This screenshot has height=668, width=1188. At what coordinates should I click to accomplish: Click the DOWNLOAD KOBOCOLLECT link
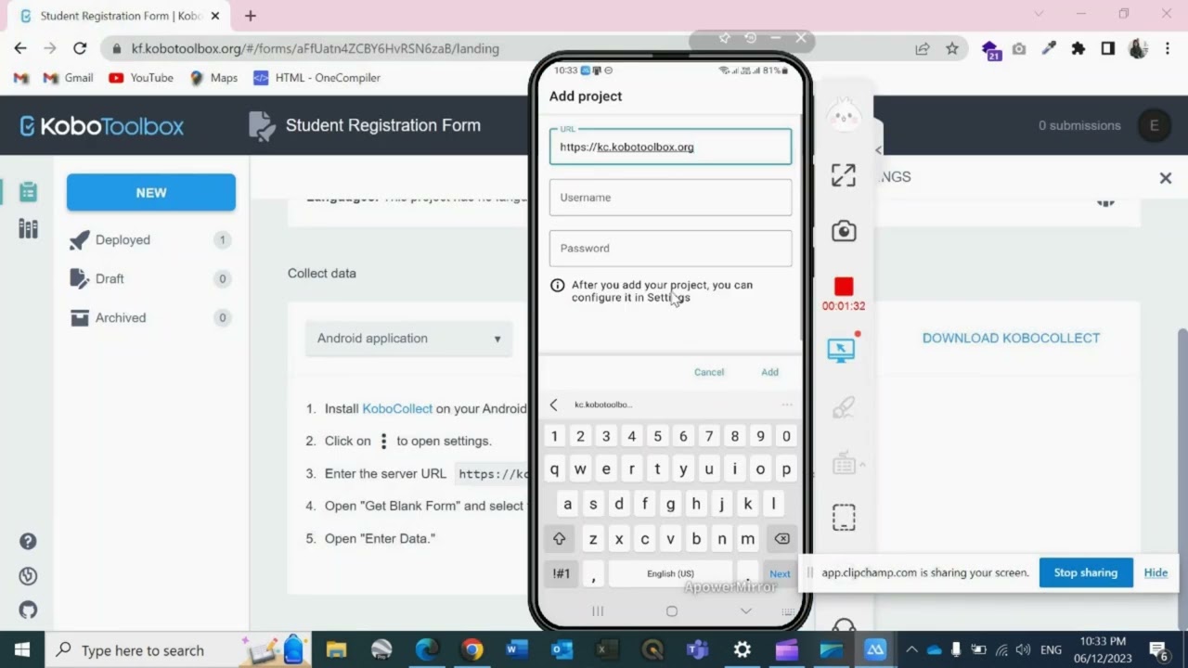(x=1011, y=339)
